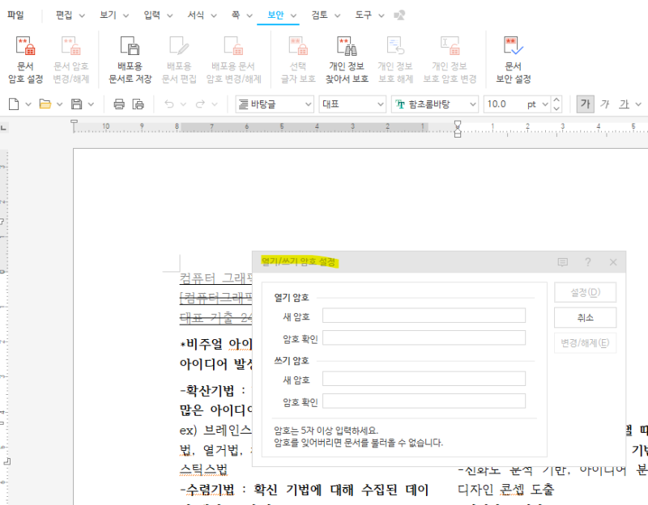Viewport: 648px width, 505px height.
Task: Open the 편집 menu
Action: (70, 15)
